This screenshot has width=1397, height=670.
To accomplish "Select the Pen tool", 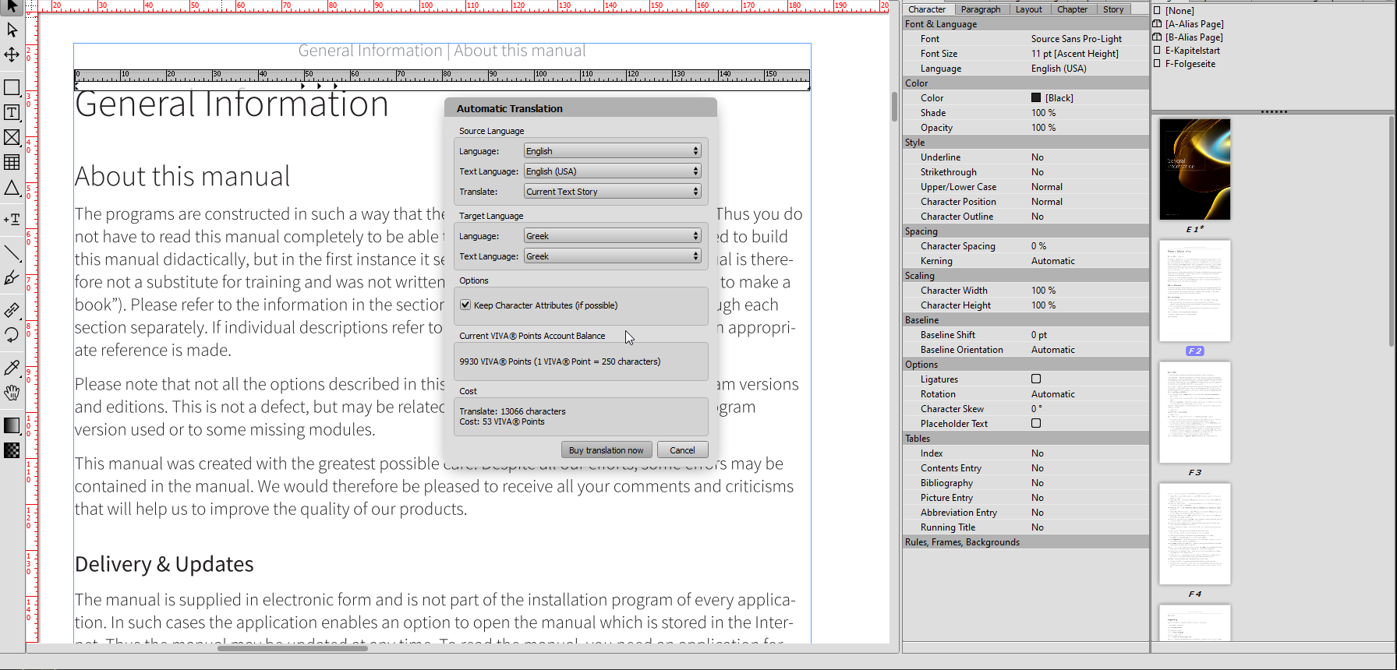I will click(x=12, y=277).
